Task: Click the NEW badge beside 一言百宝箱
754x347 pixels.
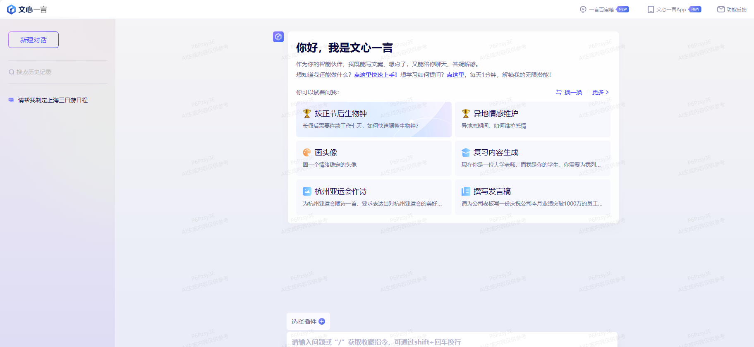Action: pos(623,10)
